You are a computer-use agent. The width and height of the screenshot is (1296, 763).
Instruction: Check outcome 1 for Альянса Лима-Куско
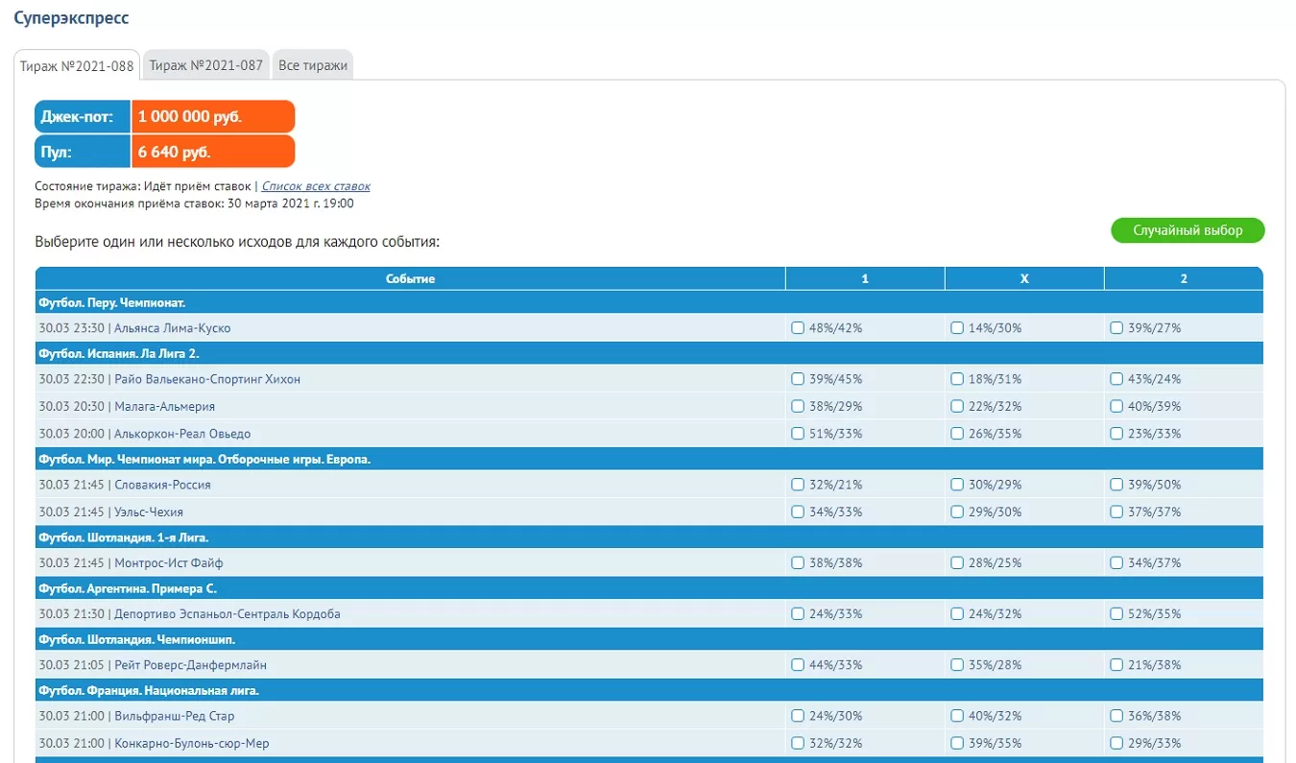click(x=798, y=328)
